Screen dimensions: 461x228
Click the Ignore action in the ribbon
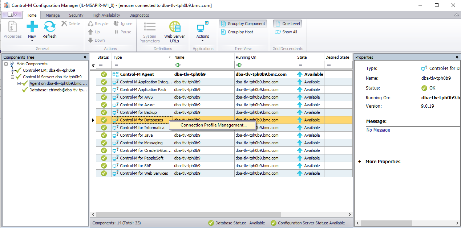[123, 24]
